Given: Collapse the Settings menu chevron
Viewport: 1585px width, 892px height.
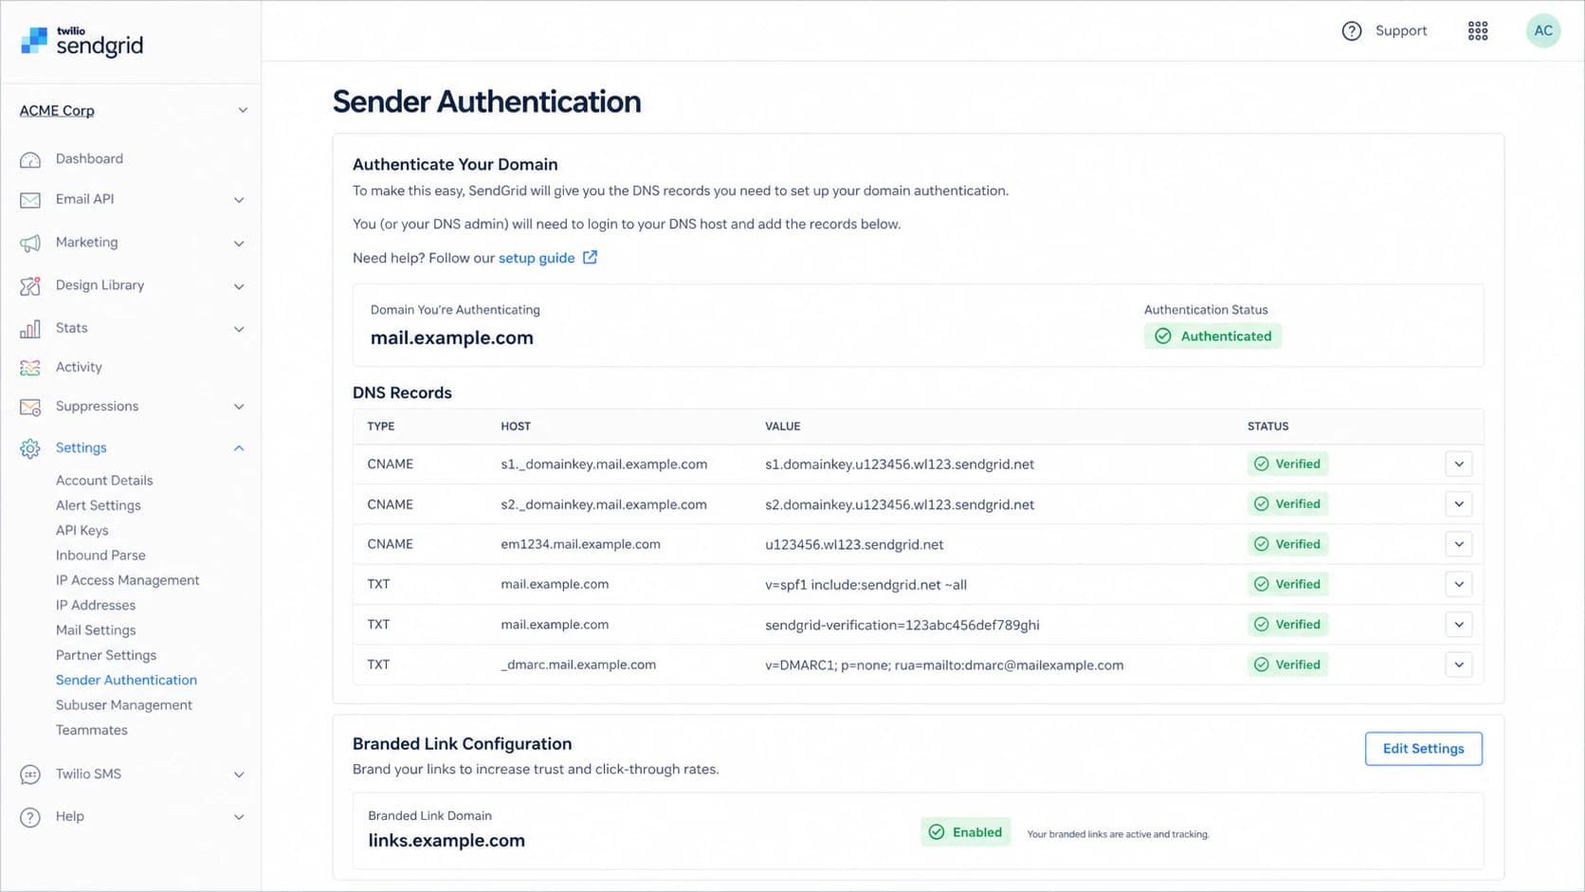Looking at the screenshot, I should [x=239, y=448].
